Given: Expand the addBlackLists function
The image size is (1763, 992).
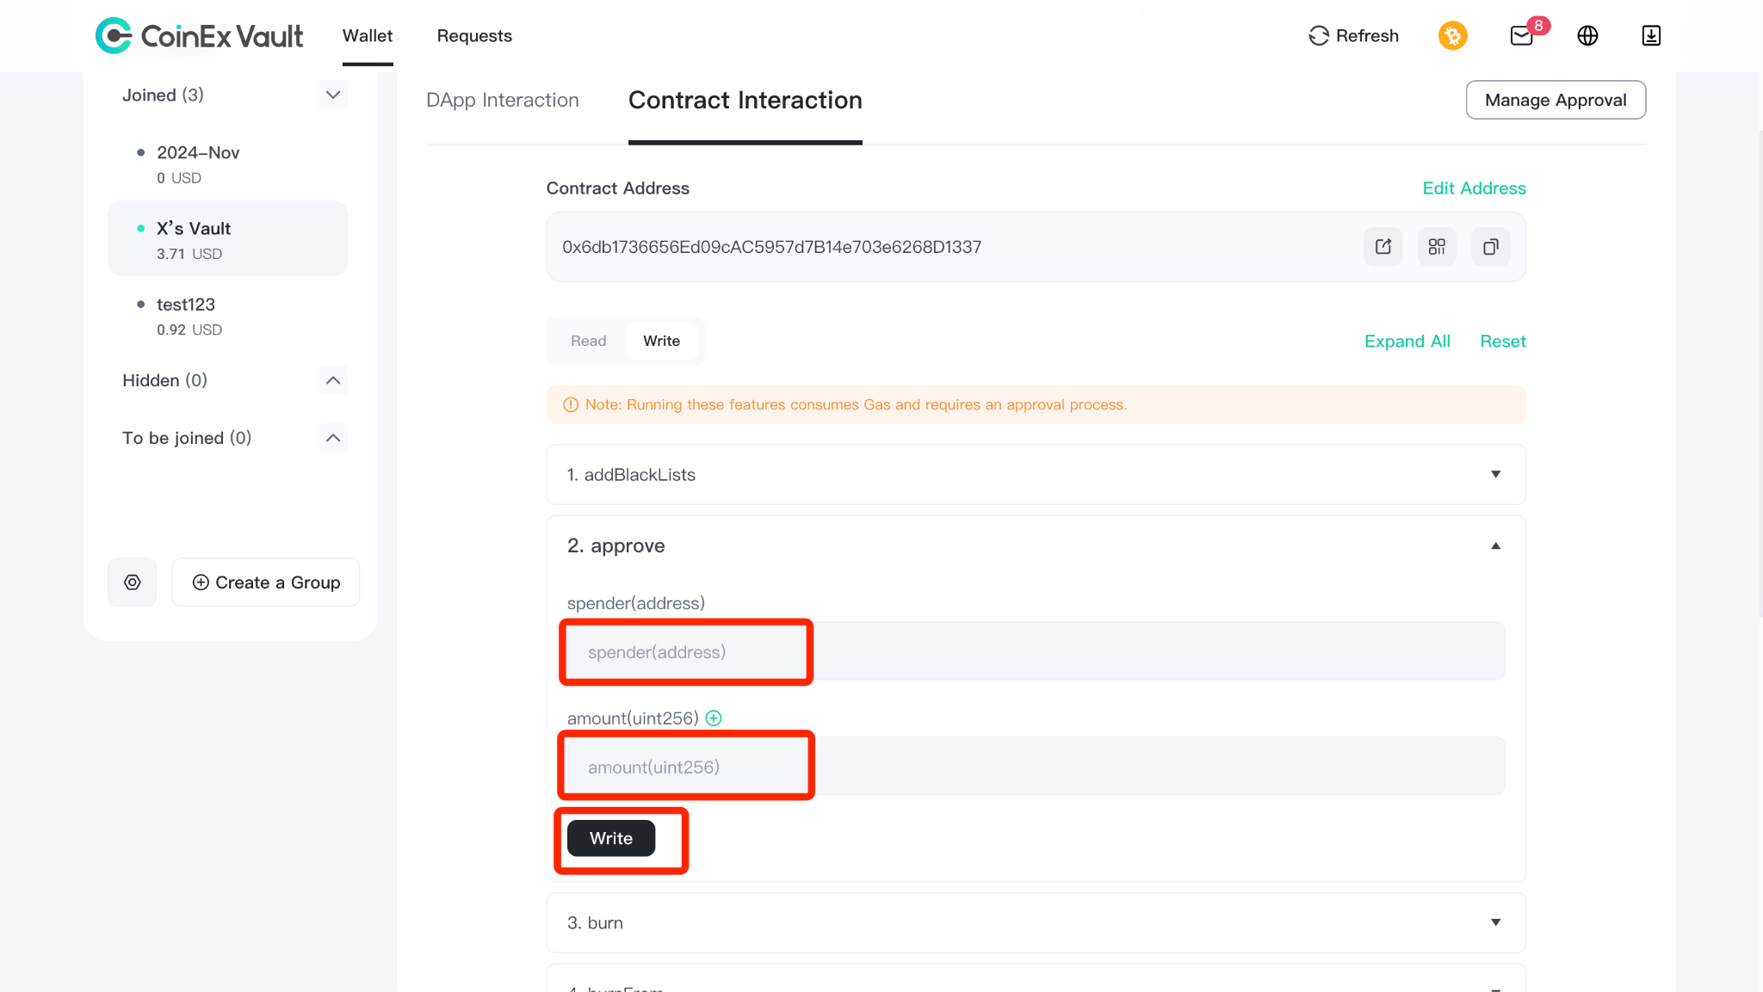Looking at the screenshot, I should pos(1036,475).
